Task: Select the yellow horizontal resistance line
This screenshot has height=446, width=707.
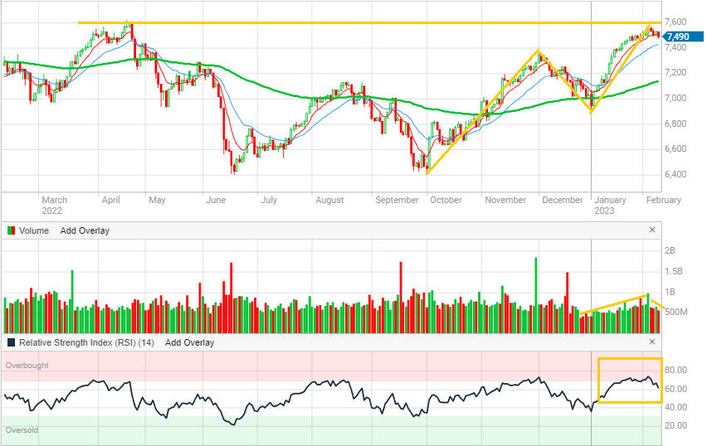Action: 332,22
